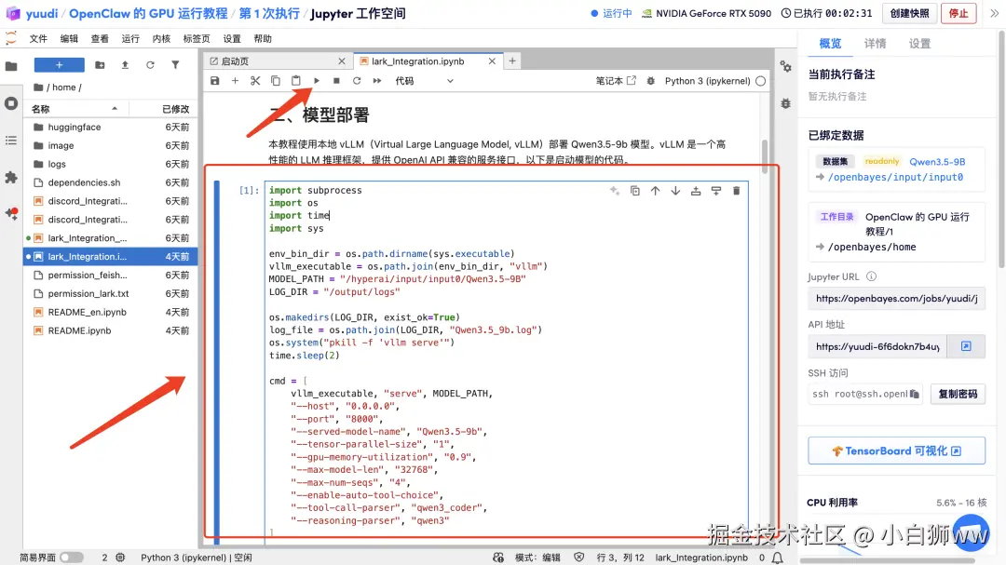Save the notebook with the floppy disk icon
1006x565 pixels.
pos(215,81)
